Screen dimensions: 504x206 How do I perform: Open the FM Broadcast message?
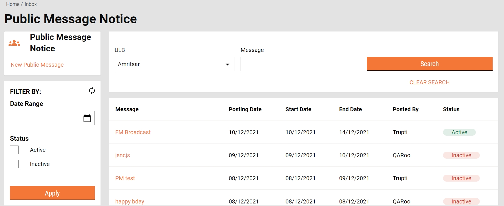[x=133, y=132]
